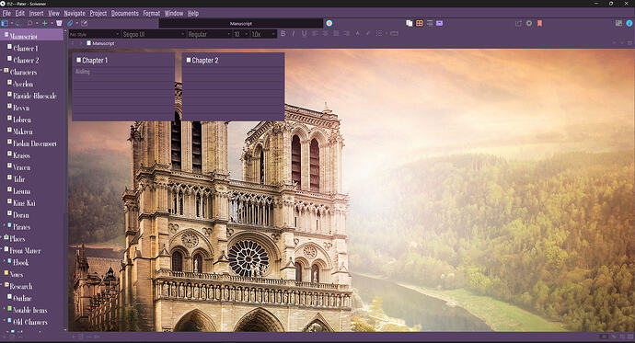Apply Bold formatting

coord(283,34)
